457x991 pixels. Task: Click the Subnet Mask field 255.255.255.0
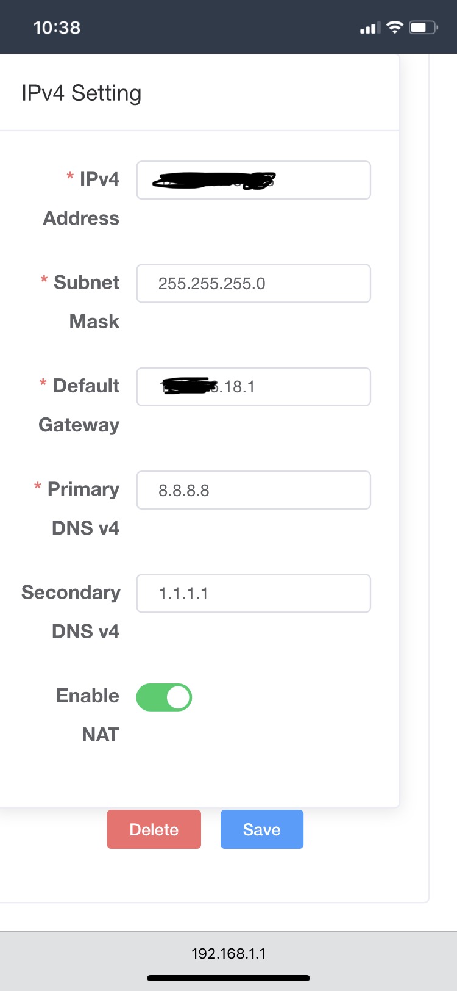point(253,283)
